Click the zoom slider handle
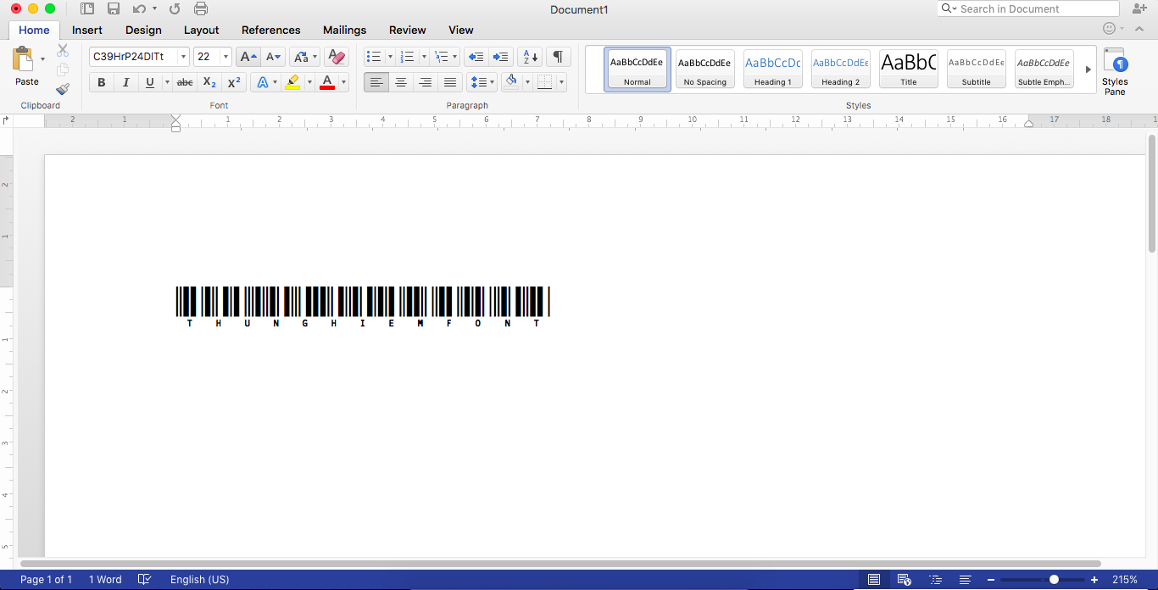Image resolution: width=1158 pixels, height=590 pixels. pos(1054,580)
